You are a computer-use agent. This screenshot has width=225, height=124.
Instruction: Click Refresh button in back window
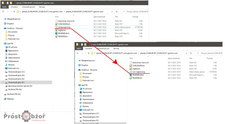pyautogui.click(x=116, y=12)
